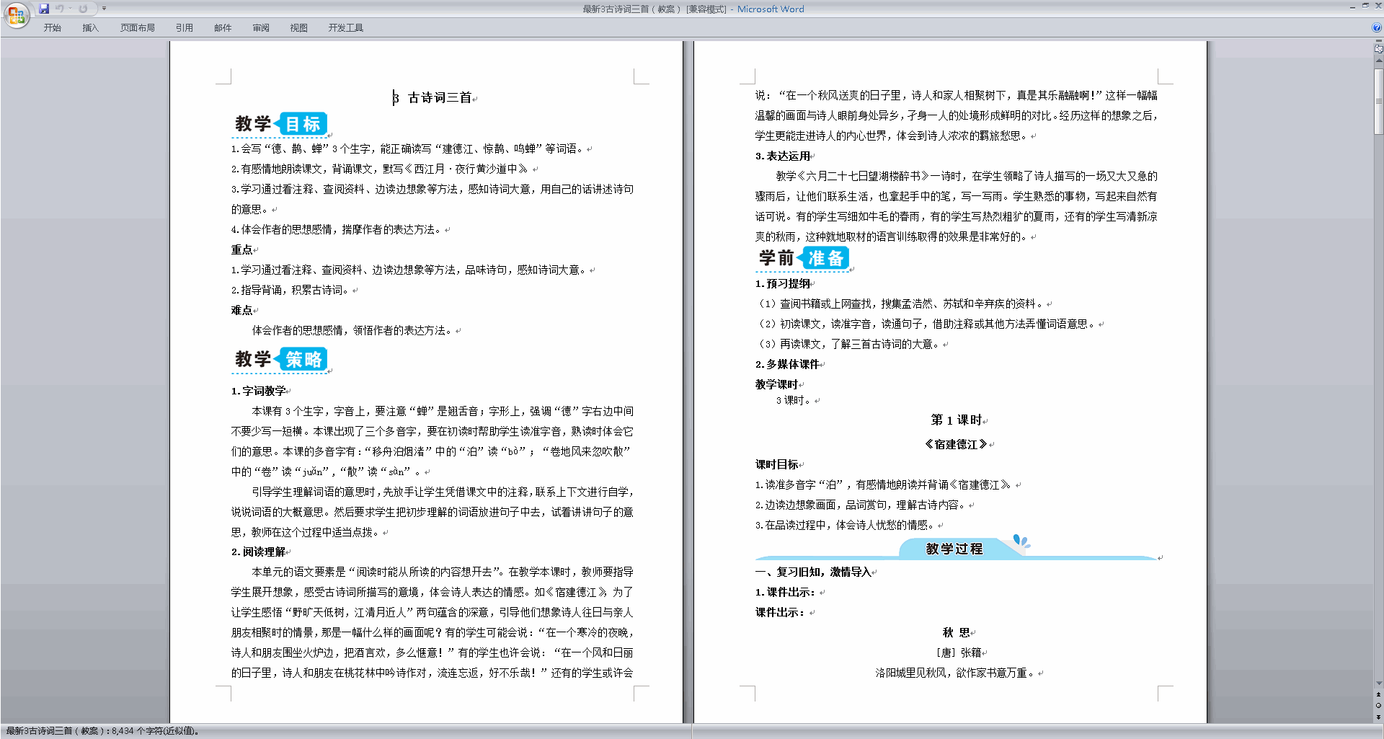The image size is (1384, 739).
Task: Open the undo history dropdown arrow
Action: (70, 9)
